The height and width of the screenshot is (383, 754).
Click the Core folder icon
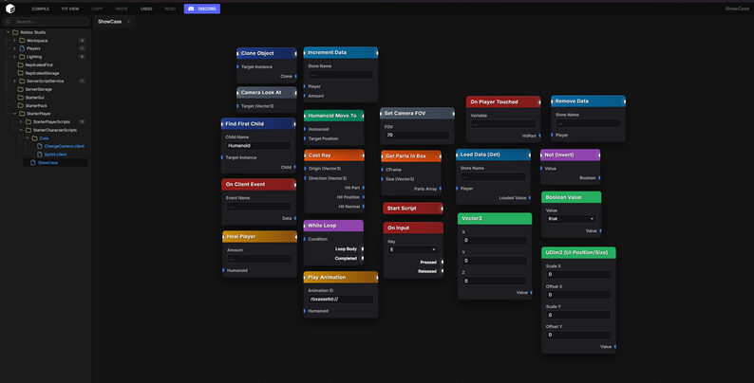34,138
